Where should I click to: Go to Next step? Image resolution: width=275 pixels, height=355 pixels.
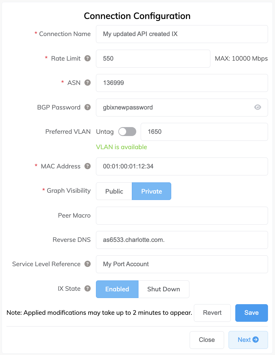(248, 340)
